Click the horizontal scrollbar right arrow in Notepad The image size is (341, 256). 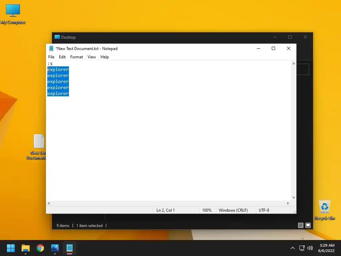[288, 203]
